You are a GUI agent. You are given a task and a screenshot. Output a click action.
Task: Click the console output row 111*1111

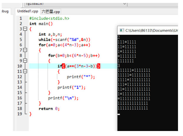tap(127, 42)
